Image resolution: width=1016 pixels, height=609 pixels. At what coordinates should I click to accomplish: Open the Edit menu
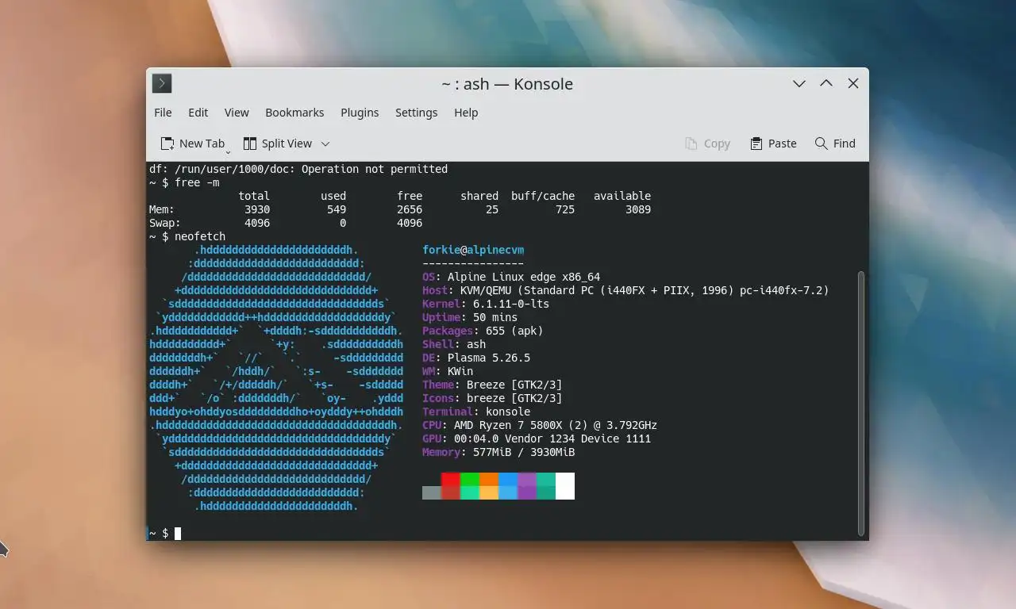coord(198,113)
